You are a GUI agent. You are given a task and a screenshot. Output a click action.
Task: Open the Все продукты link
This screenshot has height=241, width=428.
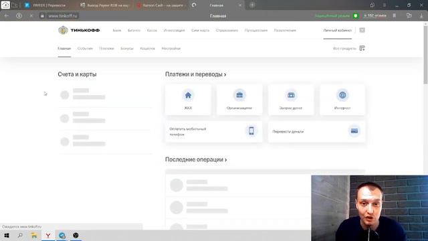[344, 48]
